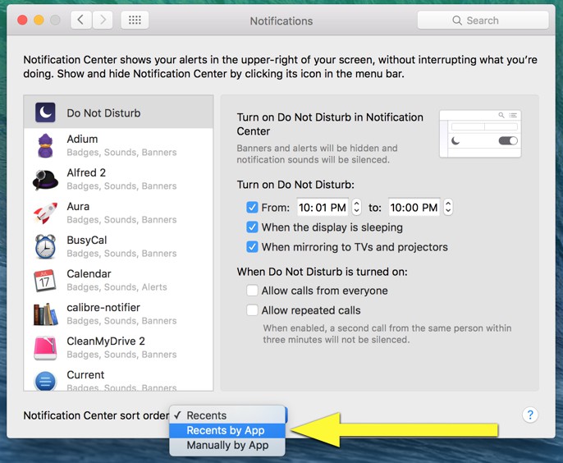
Task: Pick Recents in sort order menu
Action: pos(207,415)
